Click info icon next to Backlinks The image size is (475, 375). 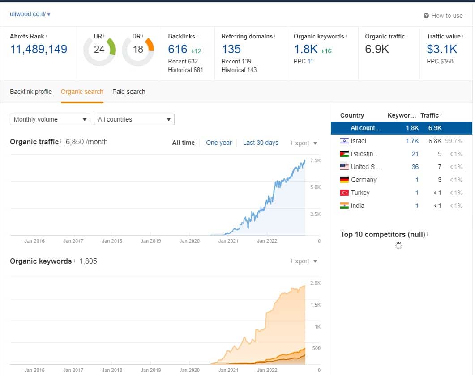[x=197, y=36]
